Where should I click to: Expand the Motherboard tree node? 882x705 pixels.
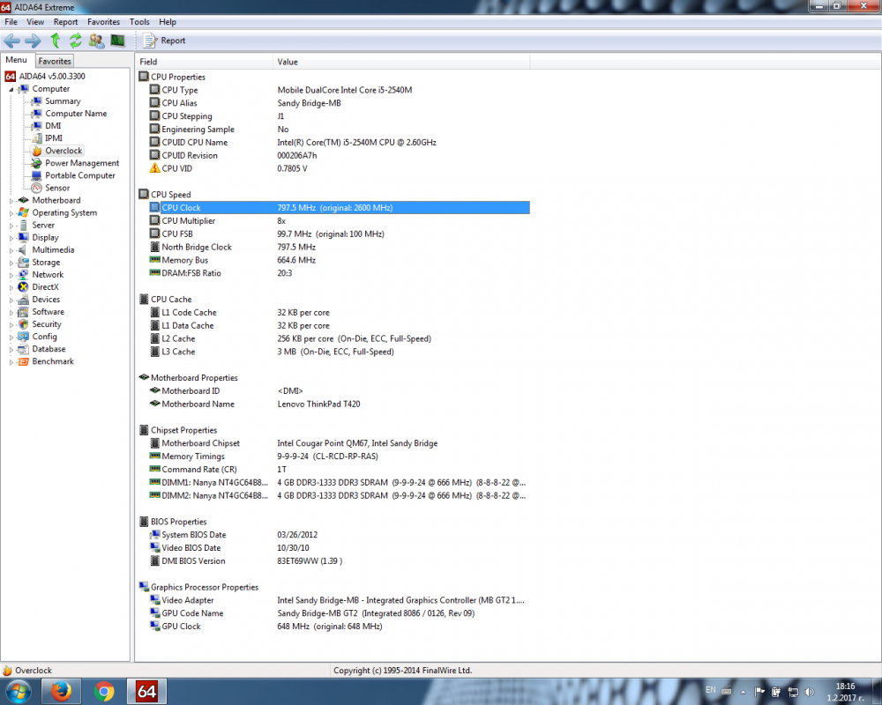(11, 201)
